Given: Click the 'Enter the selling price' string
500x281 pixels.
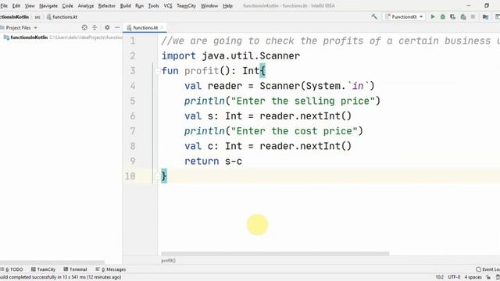Looking at the screenshot, I should pos(302,101).
